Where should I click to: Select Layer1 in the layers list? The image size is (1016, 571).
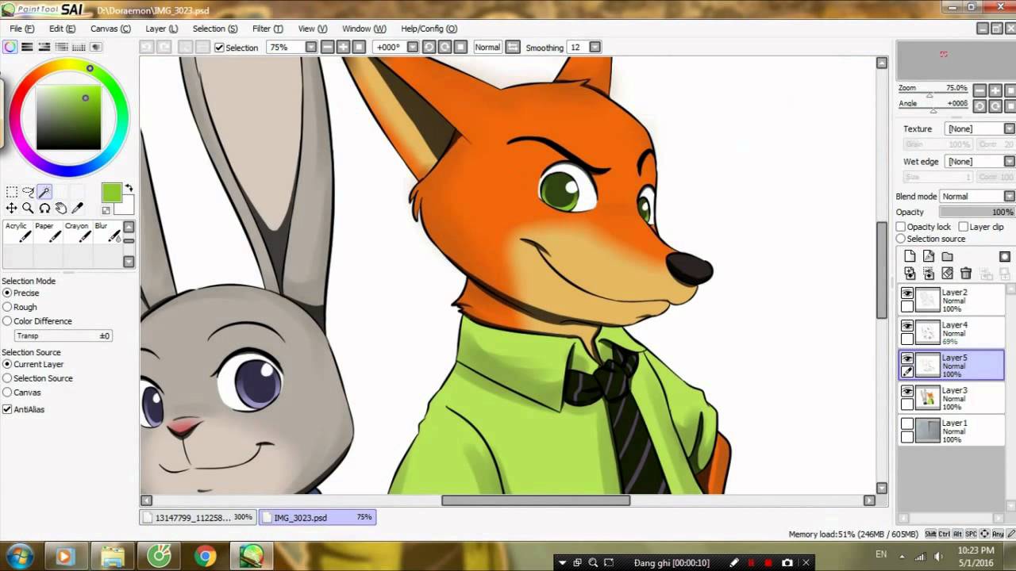pyautogui.click(x=951, y=431)
